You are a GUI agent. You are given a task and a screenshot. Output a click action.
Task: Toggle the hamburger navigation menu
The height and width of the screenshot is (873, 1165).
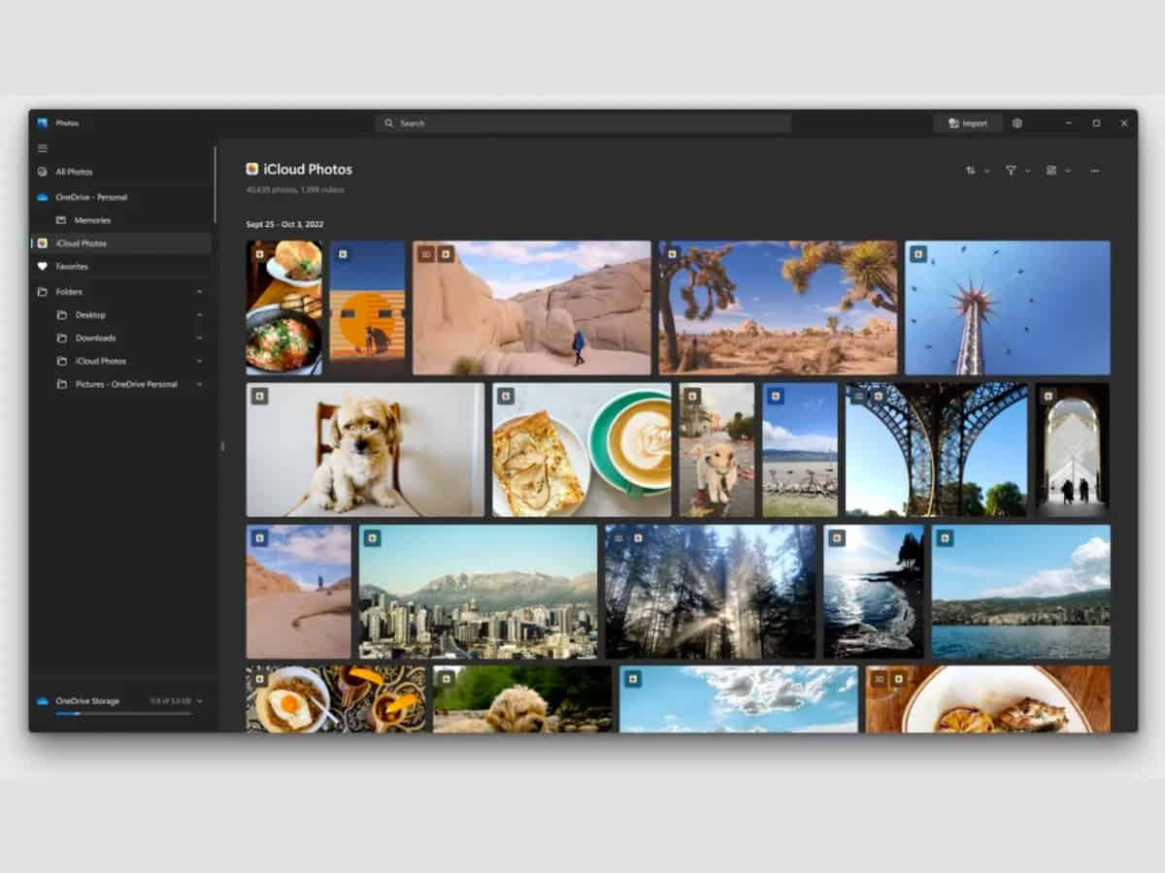[x=42, y=148]
